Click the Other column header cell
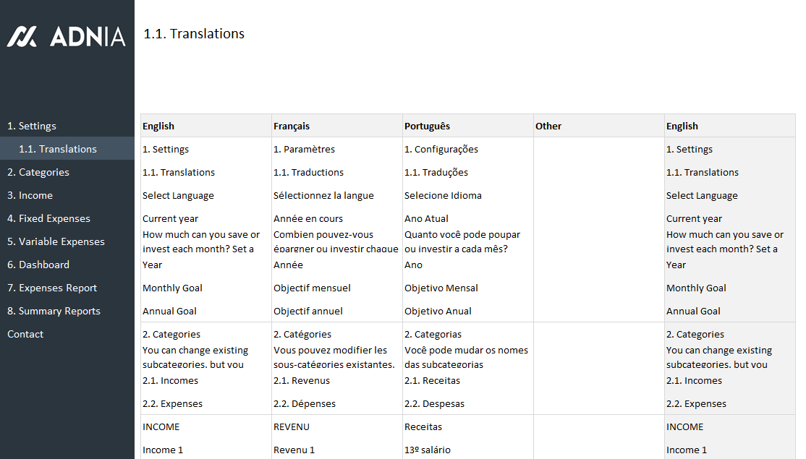 click(548, 126)
